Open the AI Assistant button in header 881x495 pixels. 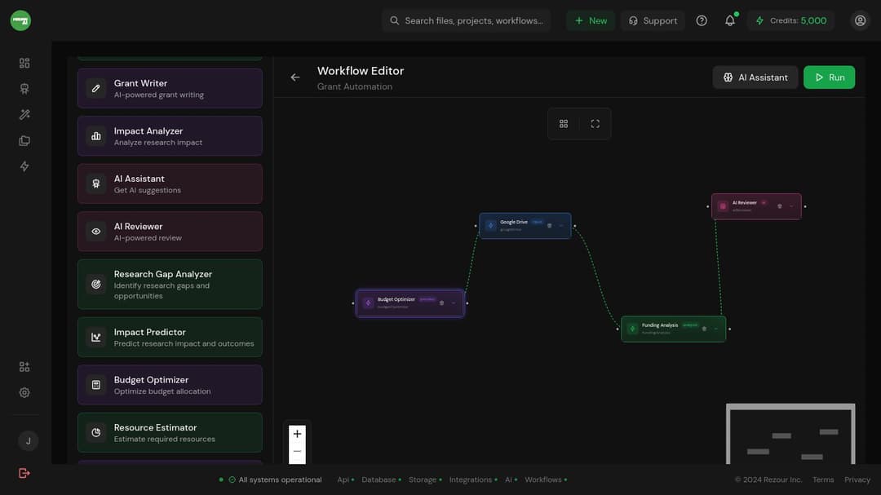pyautogui.click(x=755, y=77)
